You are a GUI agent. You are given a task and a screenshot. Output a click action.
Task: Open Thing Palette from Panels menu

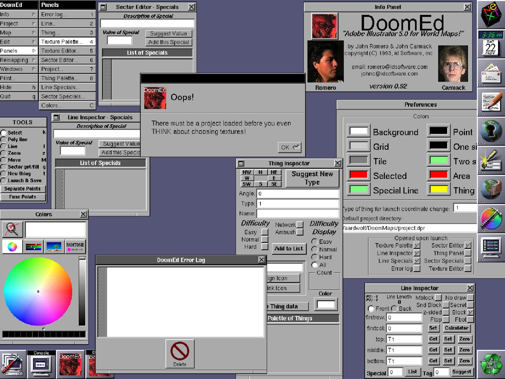pyautogui.click(x=67, y=78)
